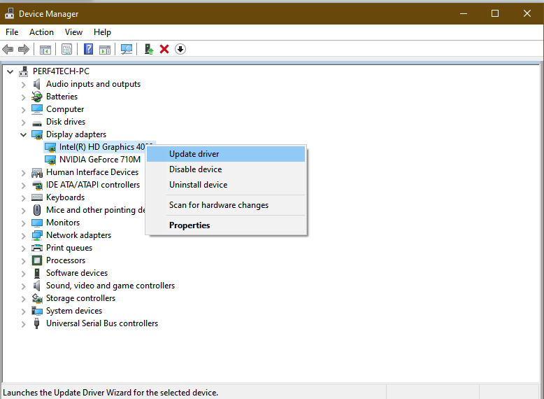The height and width of the screenshot is (399, 544).
Task: Maximize the Device Manager window
Action: coord(495,13)
